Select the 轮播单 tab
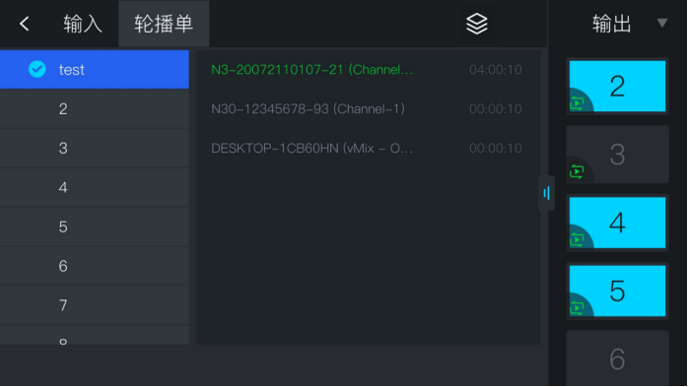 click(164, 24)
